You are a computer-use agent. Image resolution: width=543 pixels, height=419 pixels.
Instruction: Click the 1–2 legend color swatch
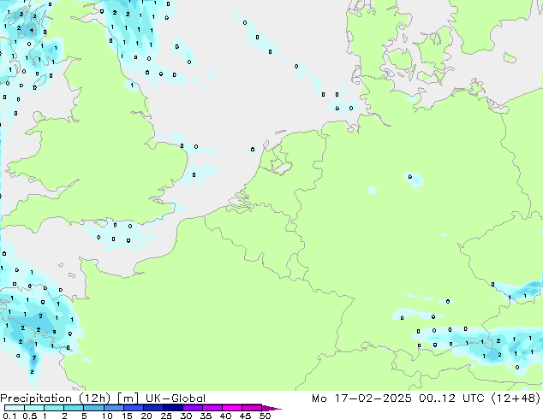54,408
